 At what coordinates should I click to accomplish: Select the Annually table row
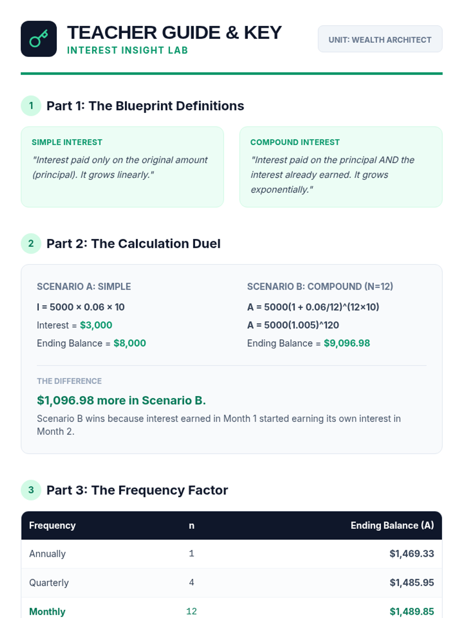231,554
